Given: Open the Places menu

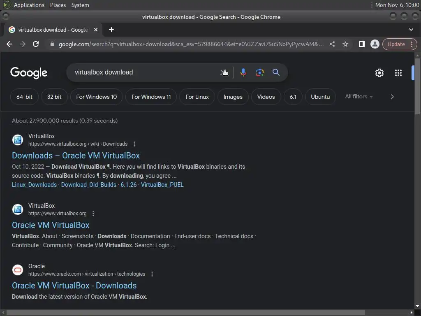Looking at the screenshot, I should (x=58, y=5).
